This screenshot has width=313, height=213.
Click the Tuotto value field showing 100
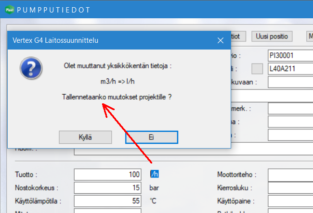tap(107, 174)
